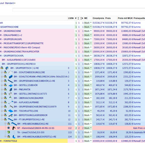Screen dimensions: 145x143
Task: Click the assembly icon of GESTELL|ZUBEHÖR row
Action: [5, 85]
